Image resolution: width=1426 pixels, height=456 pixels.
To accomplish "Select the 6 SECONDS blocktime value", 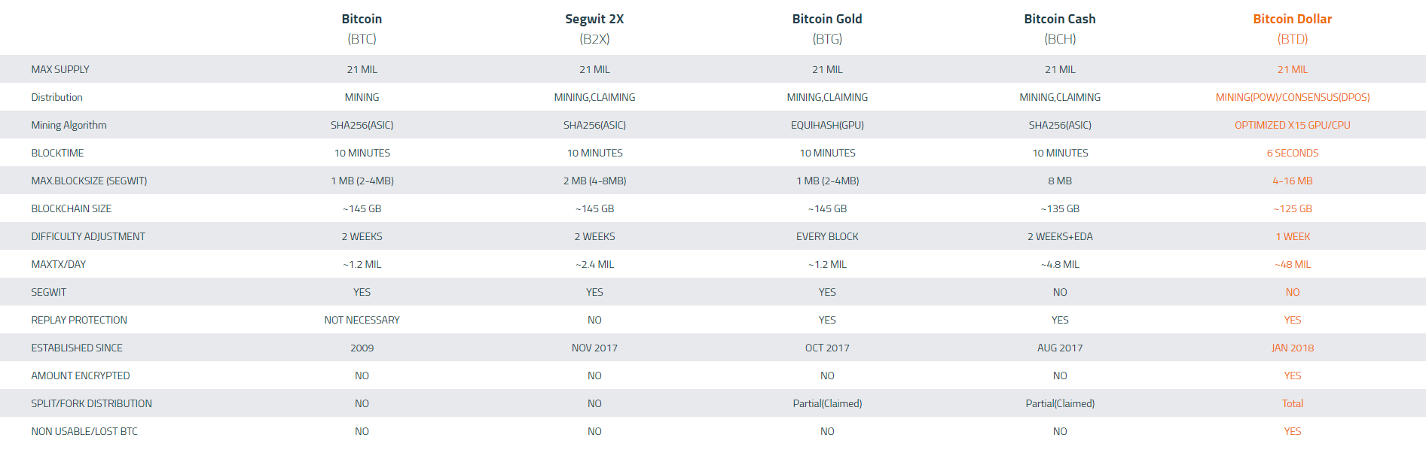I will click(x=1293, y=153).
